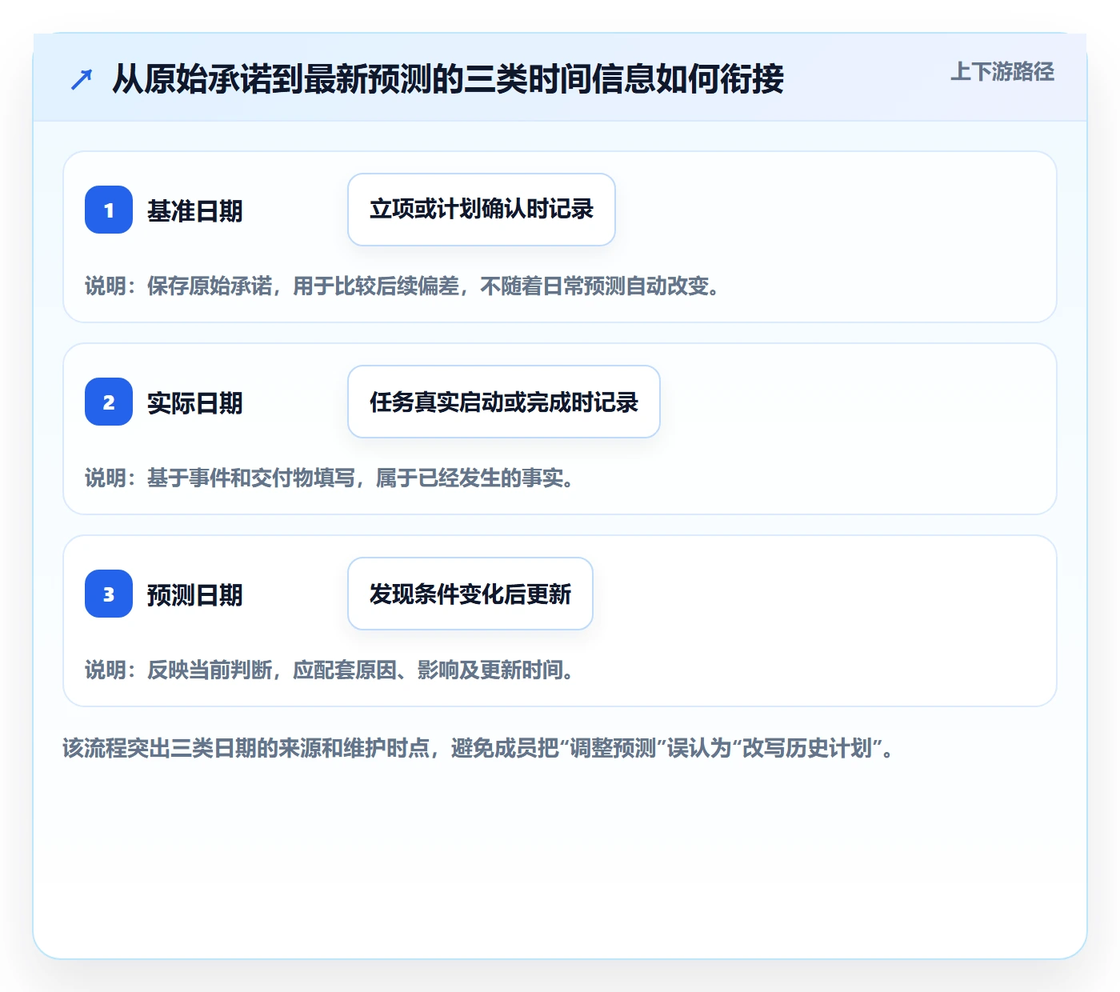
Task: Click the 发现条件变化后更新 box
Action: tap(470, 594)
